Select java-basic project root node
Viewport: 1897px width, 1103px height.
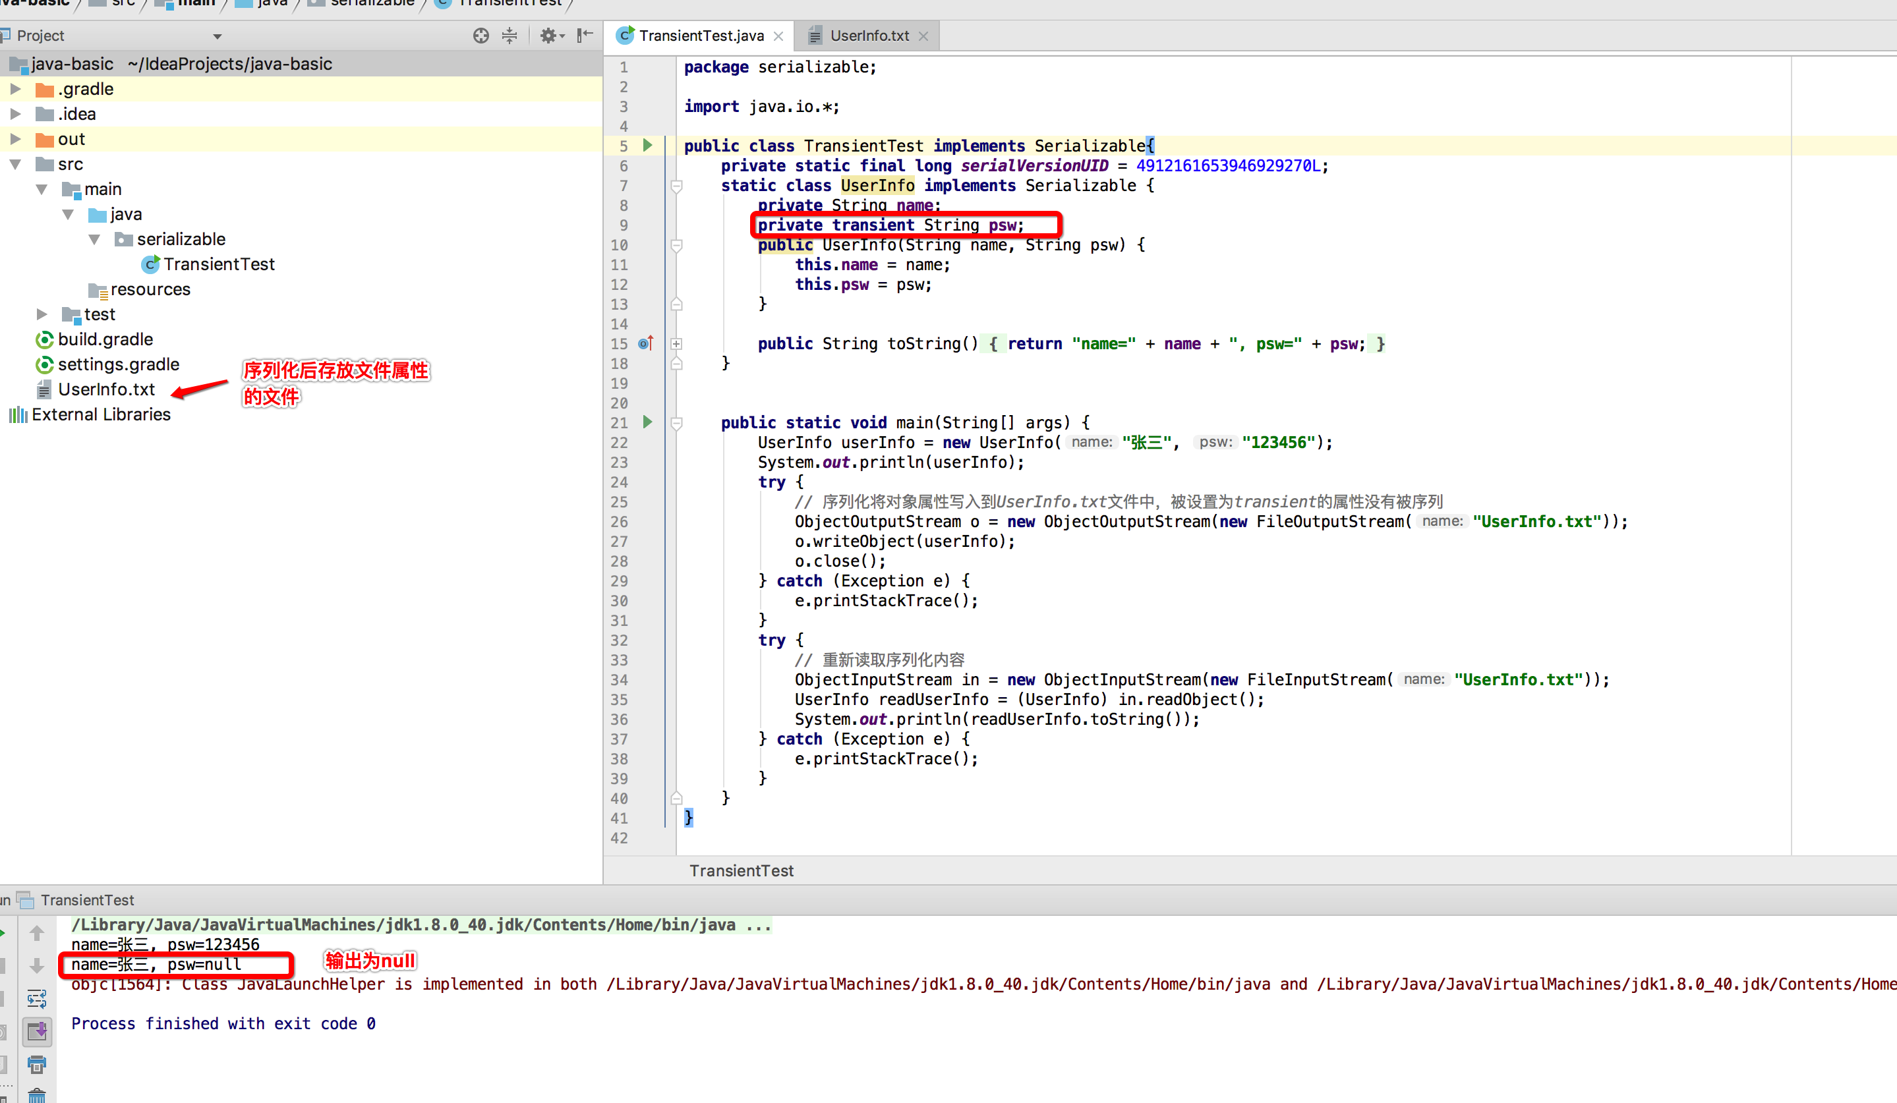[73, 64]
